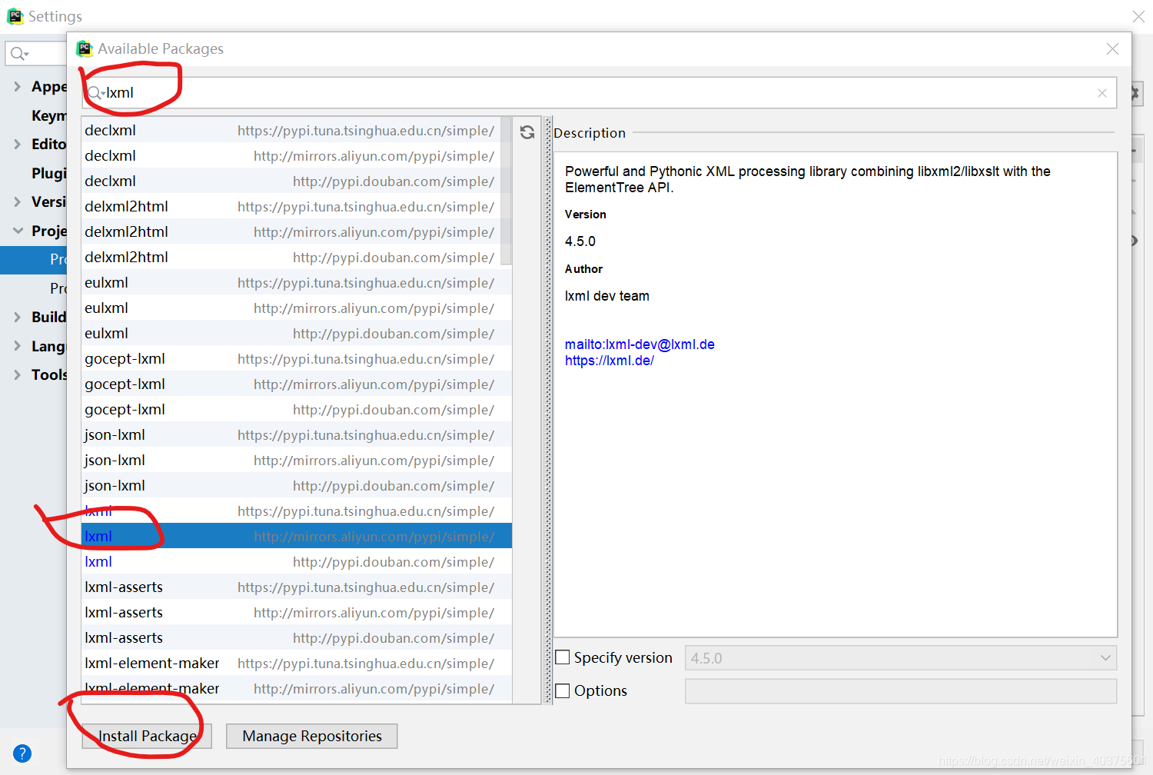Click the PyCharm logo in the Settings title bar
Viewport: 1153px width, 775px height.
tap(15, 15)
